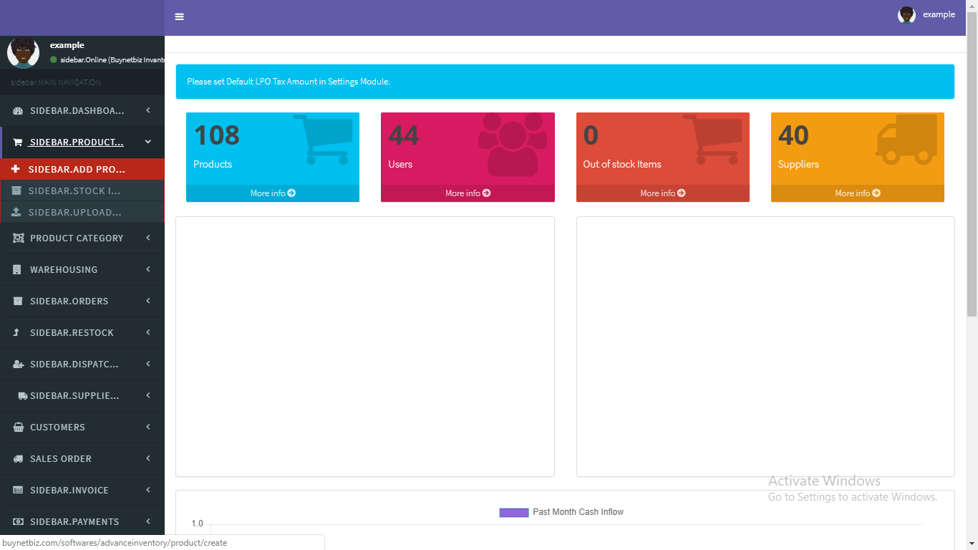Open the Sidebar.Invoice menu item

pos(69,491)
